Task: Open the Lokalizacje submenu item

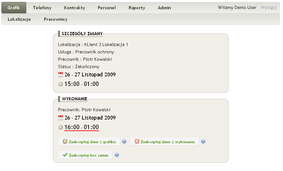Action: point(19,19)
